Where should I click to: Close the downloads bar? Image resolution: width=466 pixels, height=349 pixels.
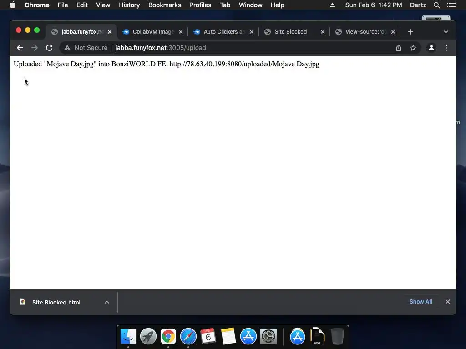(x=448, y=302)
